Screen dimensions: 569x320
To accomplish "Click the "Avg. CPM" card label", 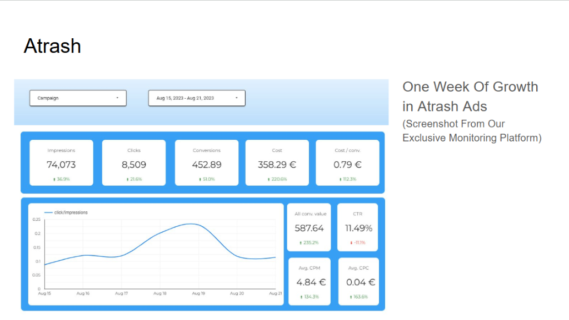I will coord(309,268).
